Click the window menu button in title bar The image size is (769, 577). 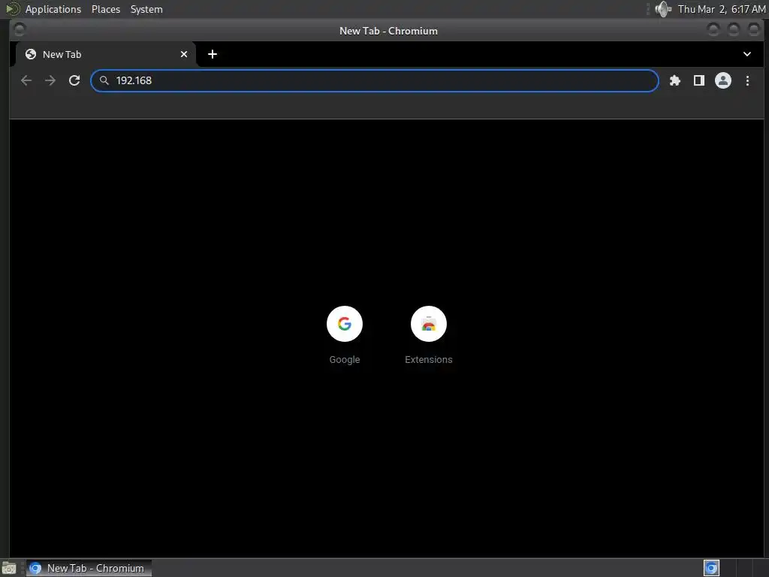tap(20, 30)
